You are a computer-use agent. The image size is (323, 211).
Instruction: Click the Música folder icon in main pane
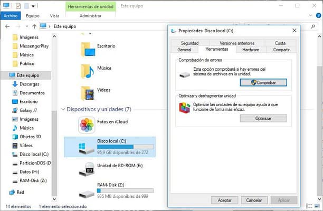point(87,71)
